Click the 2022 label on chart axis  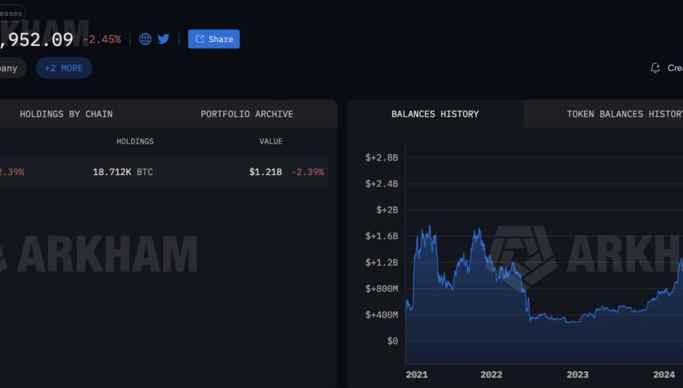coord(491,375)
